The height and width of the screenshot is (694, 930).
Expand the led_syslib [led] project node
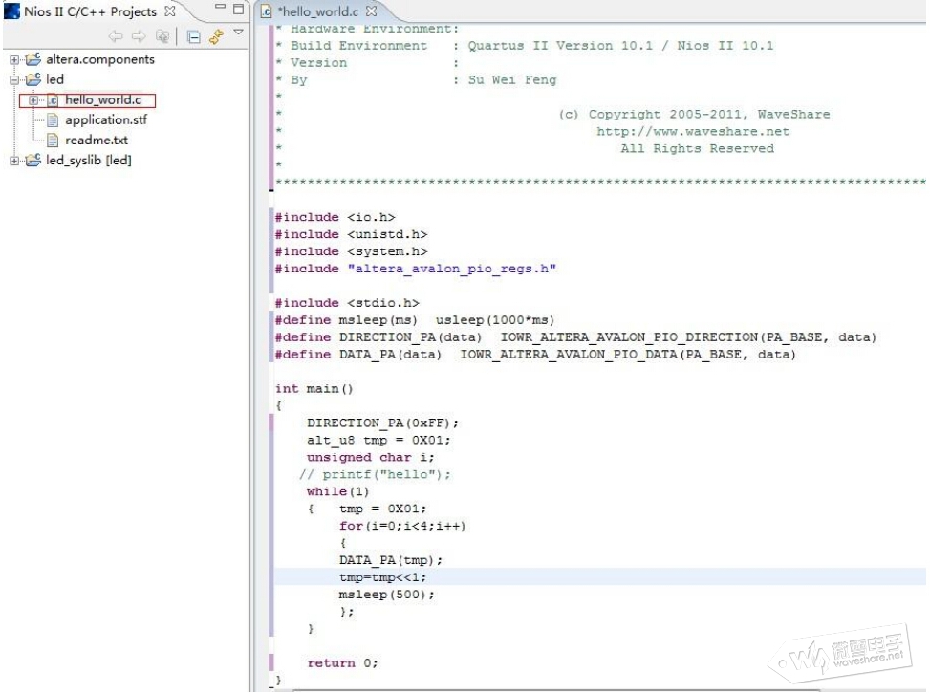click(14, 161)
